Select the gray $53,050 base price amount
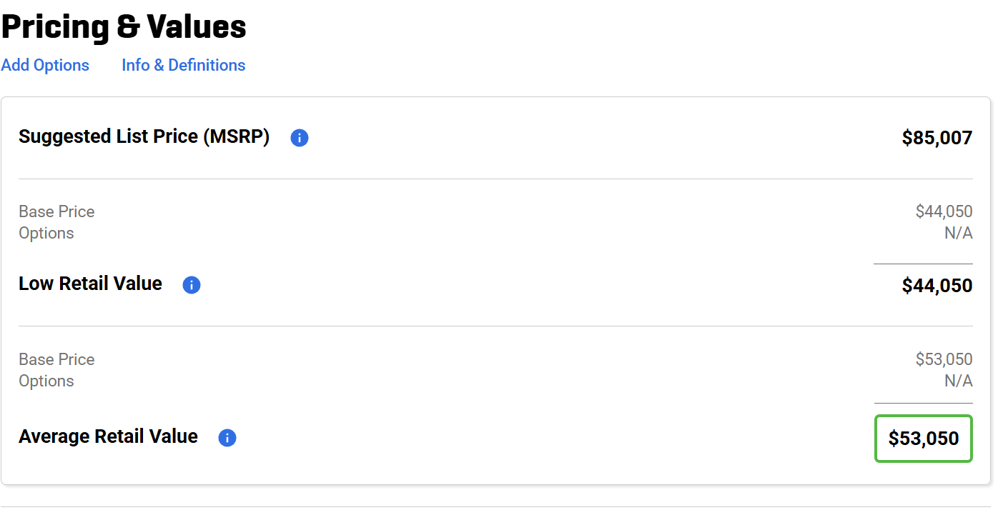 (944, 359)
